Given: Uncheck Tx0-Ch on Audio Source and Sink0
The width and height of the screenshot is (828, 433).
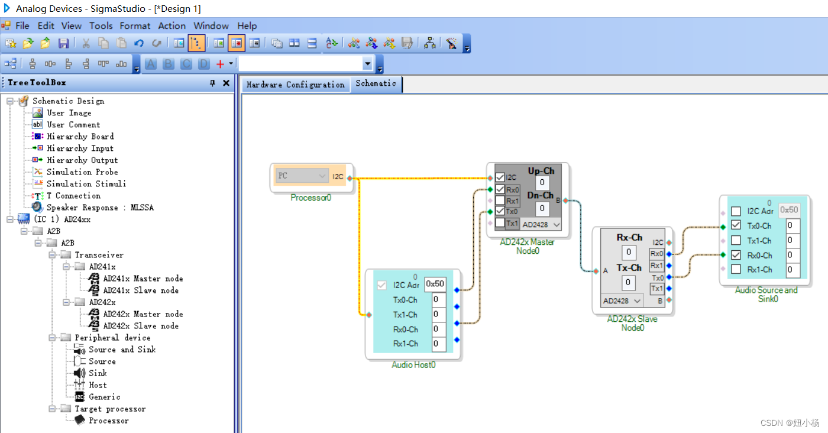Looking at the screenshot, I should pyautogui.click(x=736, y=225).
